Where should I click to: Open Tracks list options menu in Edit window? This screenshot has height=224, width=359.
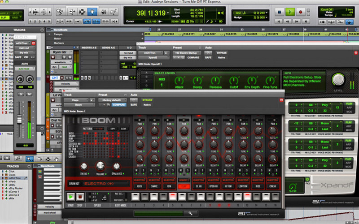[42, 30]
